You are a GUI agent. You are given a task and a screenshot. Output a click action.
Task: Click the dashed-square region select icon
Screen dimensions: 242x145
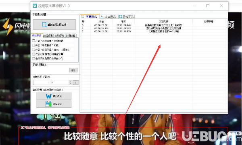(44, 25)
